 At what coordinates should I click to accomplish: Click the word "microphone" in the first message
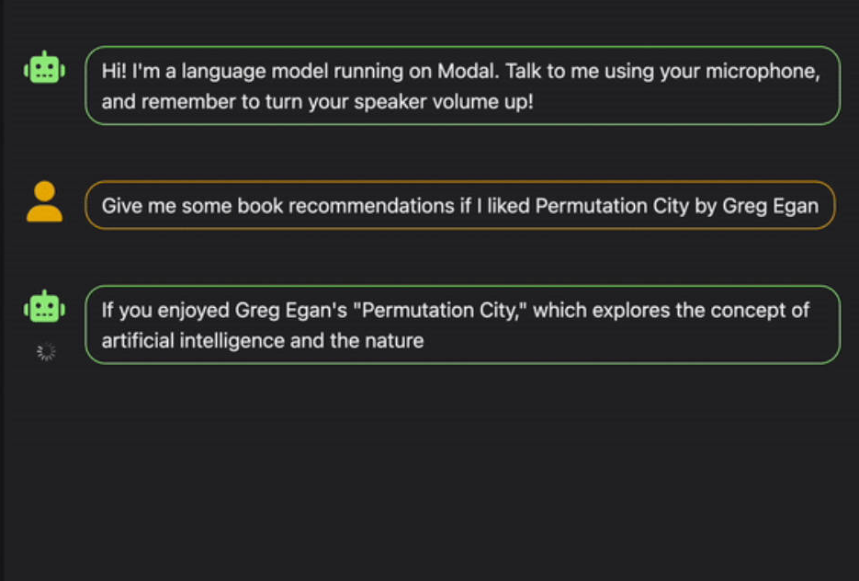tap(762, 72)
